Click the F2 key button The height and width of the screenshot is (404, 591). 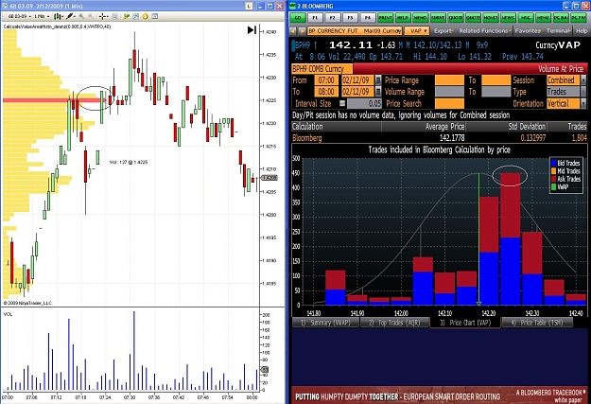tap(333, 17)
